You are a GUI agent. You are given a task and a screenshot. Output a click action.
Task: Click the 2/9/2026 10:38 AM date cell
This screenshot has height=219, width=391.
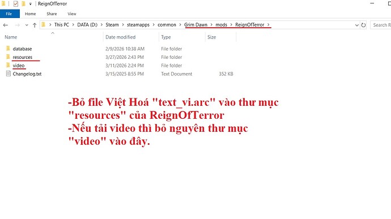click(125, 49)
